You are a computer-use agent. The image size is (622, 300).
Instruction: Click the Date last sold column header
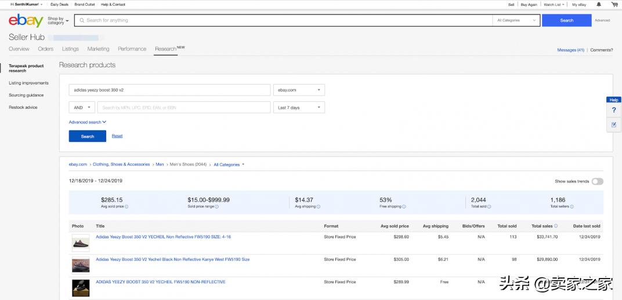point(587,226)
